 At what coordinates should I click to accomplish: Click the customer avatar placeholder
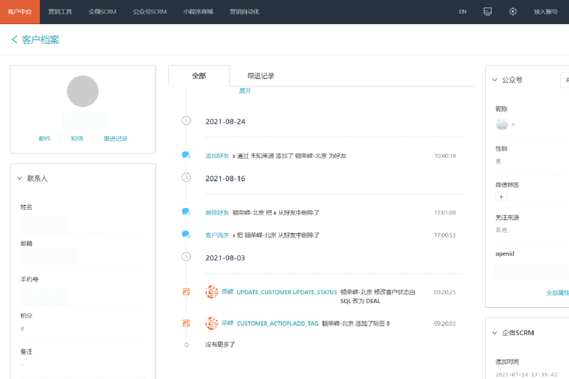[83, 91]
